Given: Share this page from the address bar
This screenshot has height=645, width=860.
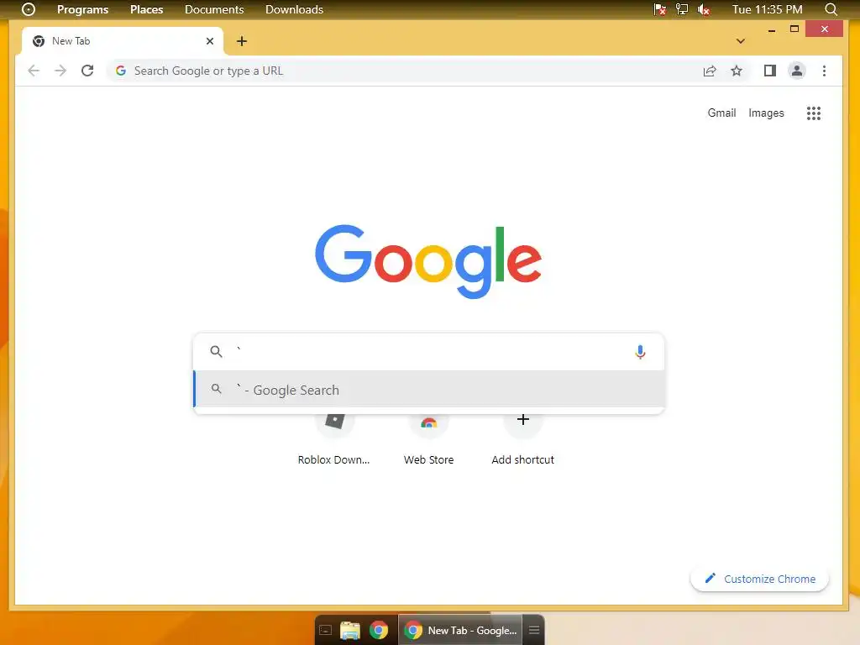Looking at the screenshot, I should pos(709,71).
